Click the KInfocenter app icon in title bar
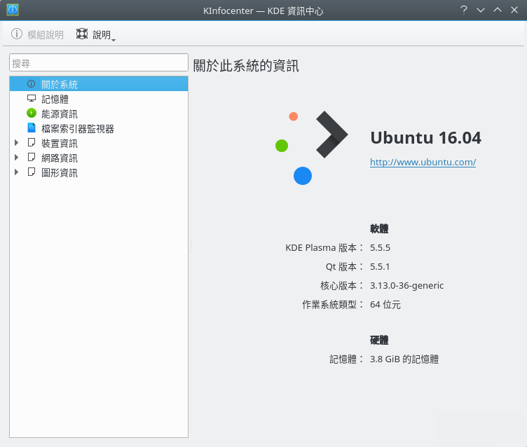 (x=13, y=10)
